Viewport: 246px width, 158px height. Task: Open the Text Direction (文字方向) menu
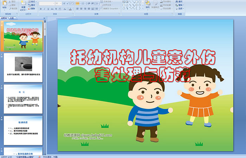pyautogui.click(x=107, y=1)
